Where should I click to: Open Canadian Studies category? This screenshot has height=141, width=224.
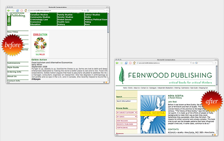[x=39, y=15]
